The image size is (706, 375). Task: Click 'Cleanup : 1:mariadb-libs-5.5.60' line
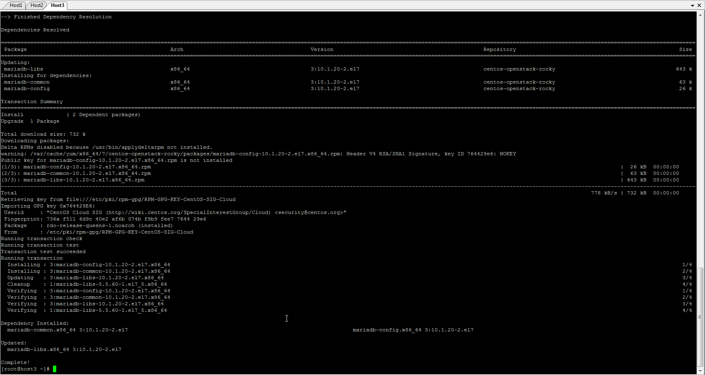pos(87,284)
